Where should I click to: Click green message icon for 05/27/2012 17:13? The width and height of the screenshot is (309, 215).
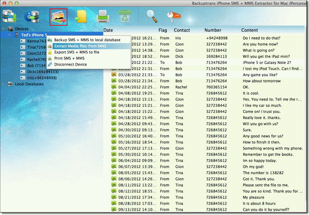click(x=114, y=148)
